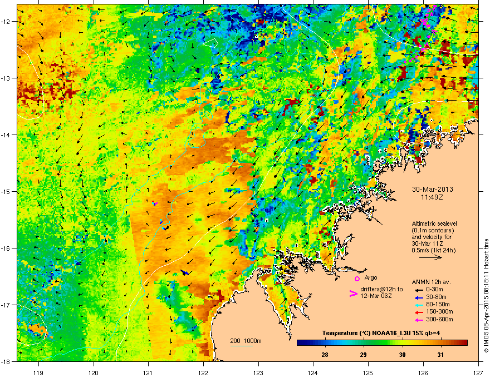This screenshot has width=490, height=378.
Task: Select the 'ANMN 12h av.' heading
Action: pos(431,282)
